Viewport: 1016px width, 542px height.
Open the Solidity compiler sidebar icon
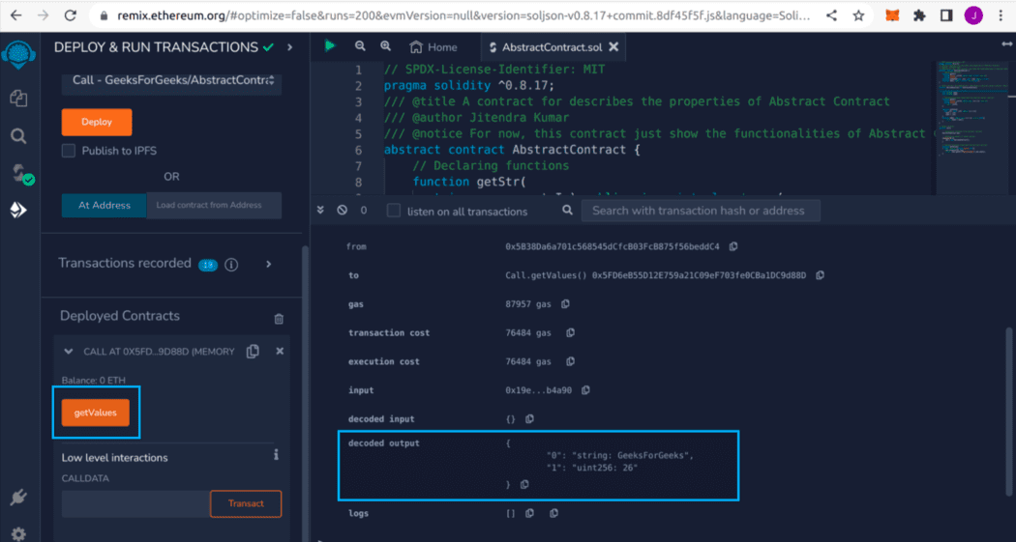19,174
